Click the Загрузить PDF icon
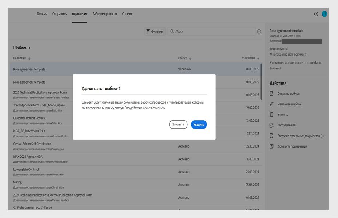Image resolution: width=338 pixels, height=218 pixels. point(272,125)
